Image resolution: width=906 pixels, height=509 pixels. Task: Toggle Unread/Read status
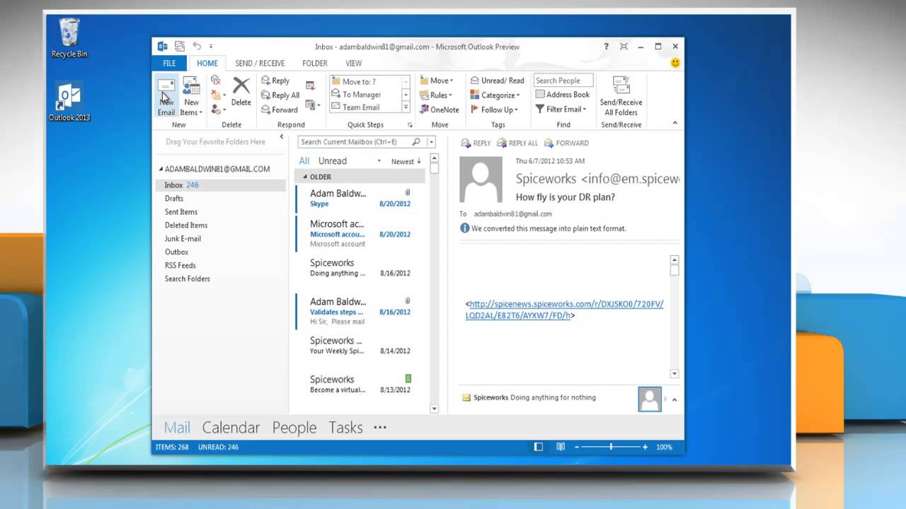[497, 81]
